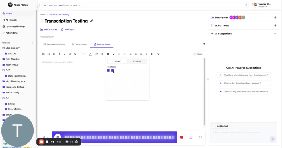This screenshot has height=148, width=282.
Task: Rewind the screen recording overlay
Action: tap(52, 142)
